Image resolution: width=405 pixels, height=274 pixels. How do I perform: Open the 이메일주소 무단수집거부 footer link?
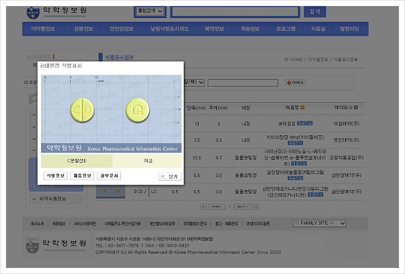pos(123,224)
